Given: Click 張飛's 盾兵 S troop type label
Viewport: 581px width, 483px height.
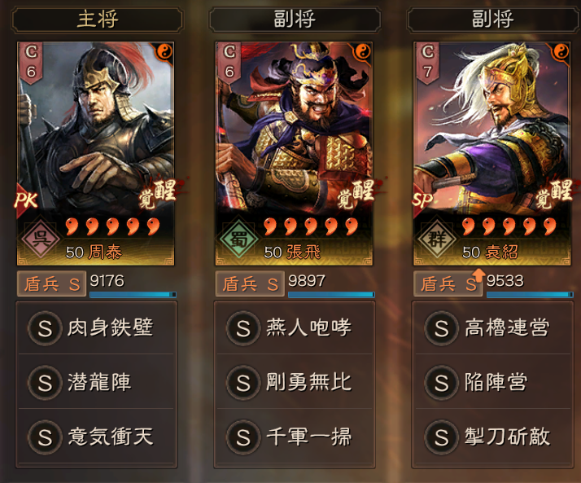Looking at the screenshot, I should coord(250,283).
